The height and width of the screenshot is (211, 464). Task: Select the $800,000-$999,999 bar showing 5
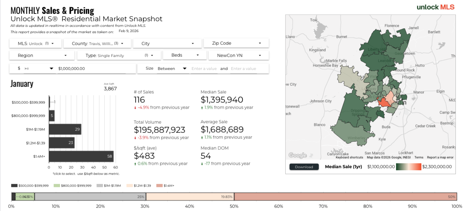52,116
